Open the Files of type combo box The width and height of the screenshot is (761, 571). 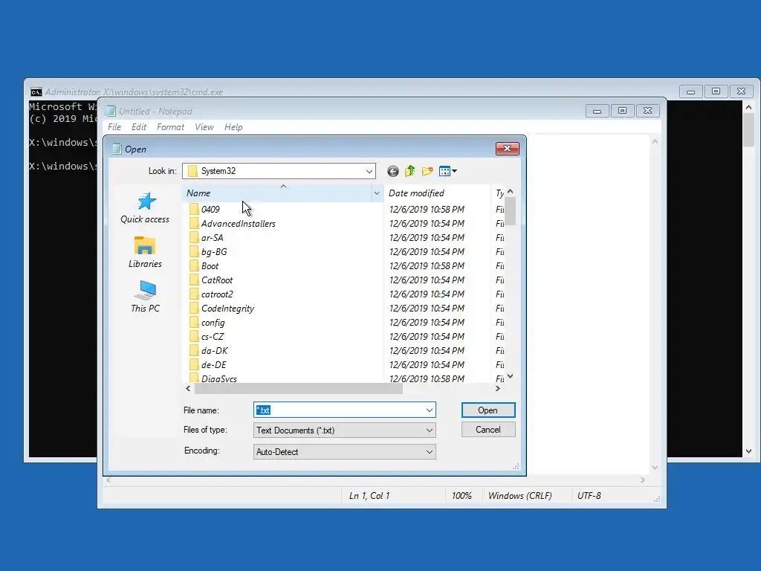pos(345,430)
